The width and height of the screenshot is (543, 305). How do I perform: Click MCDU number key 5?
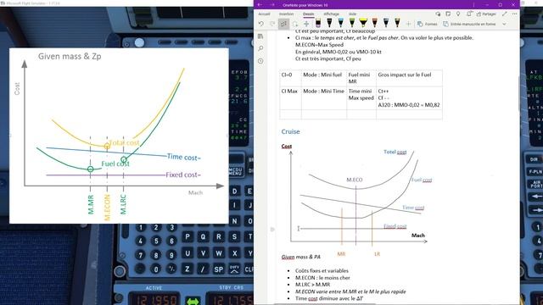[x=156, y=241]
